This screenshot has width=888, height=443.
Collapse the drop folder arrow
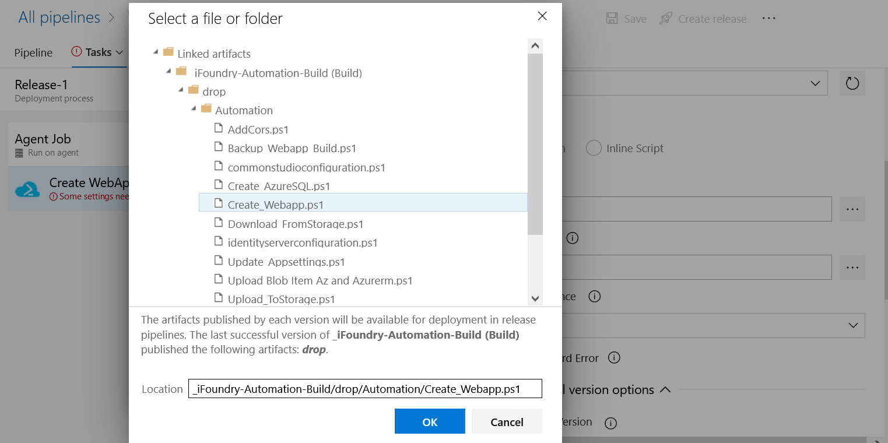pyautogui.click(x=181, y=90)
